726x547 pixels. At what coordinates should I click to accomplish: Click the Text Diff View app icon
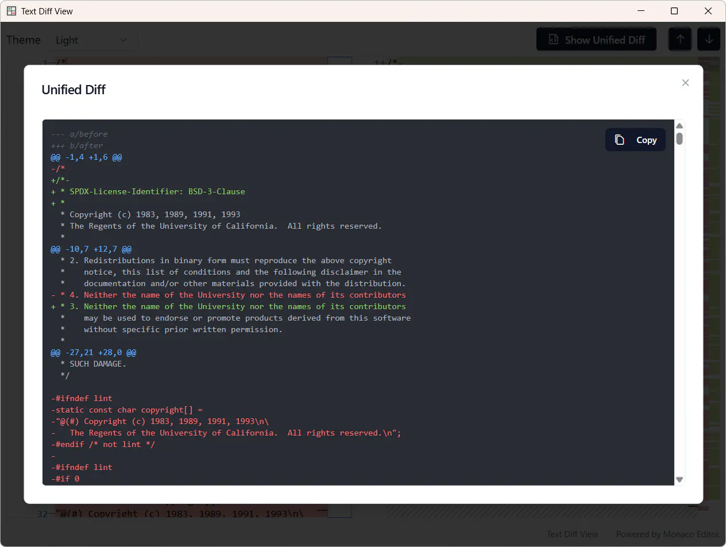11,11
